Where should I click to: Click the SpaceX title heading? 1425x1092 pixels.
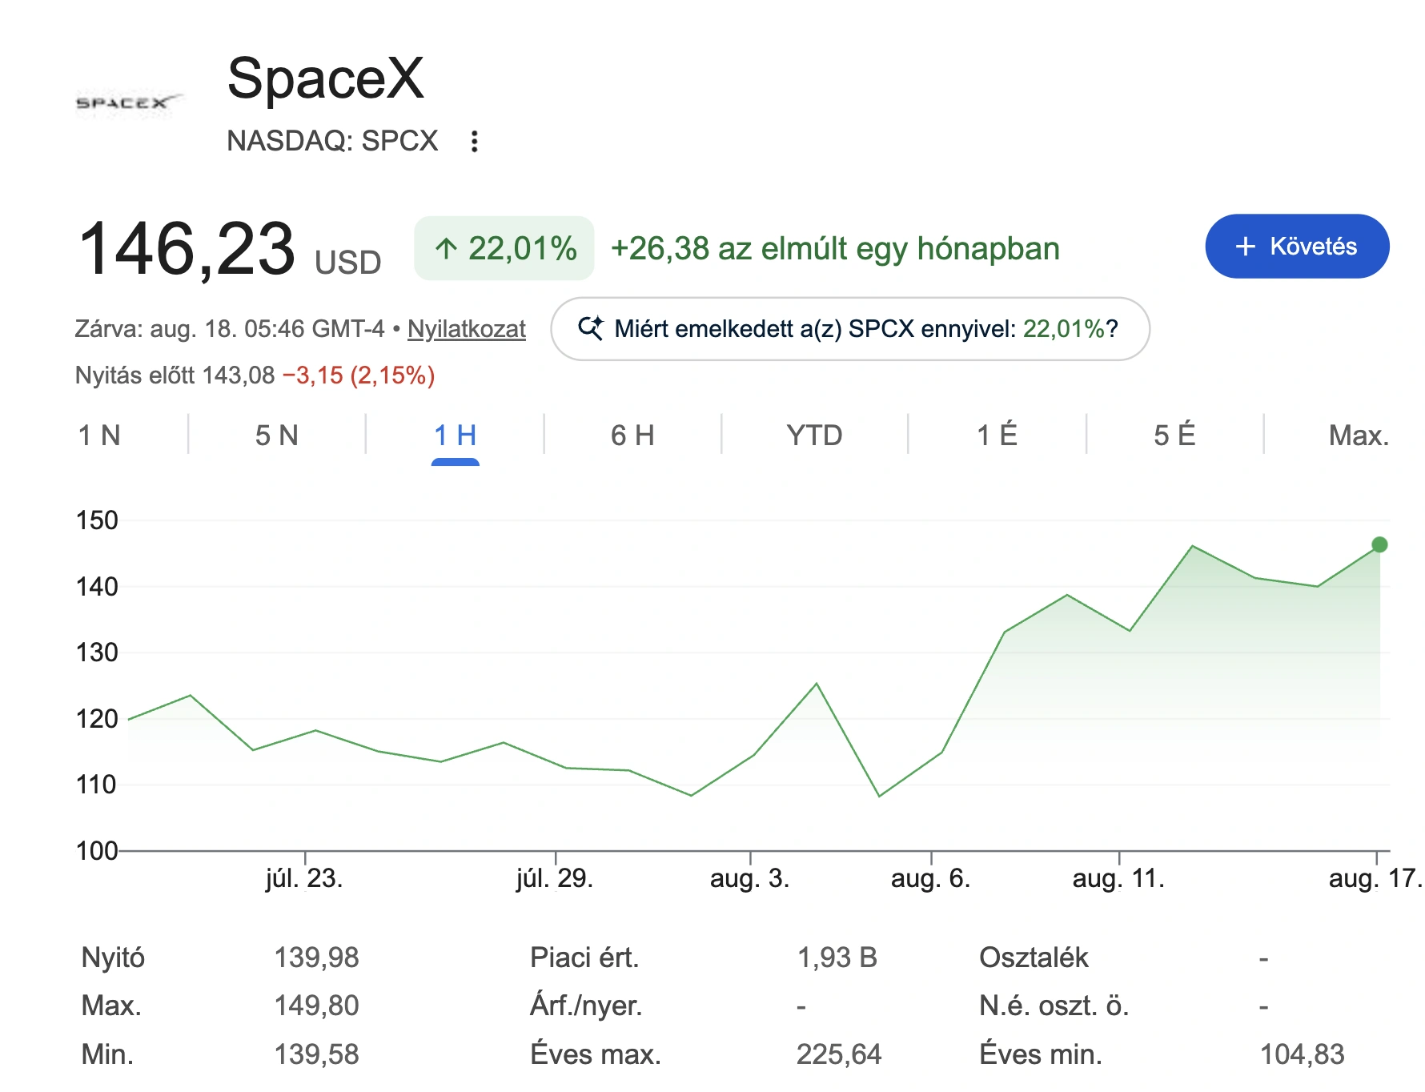click(x=326, y=78)
